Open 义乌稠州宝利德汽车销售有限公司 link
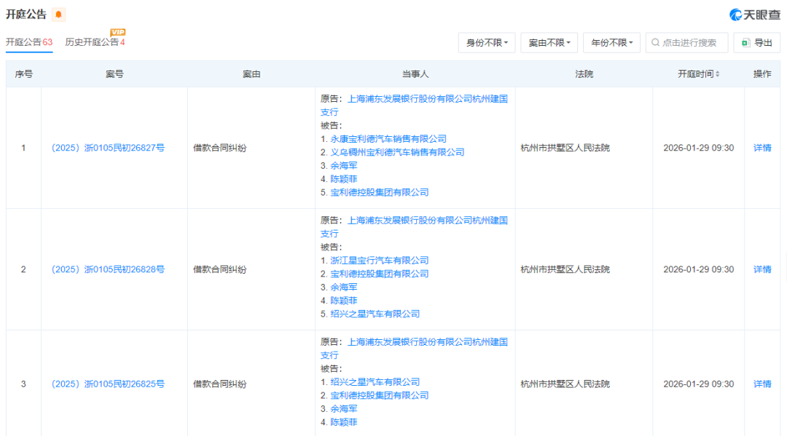787x436 pixels. [397, 152]
